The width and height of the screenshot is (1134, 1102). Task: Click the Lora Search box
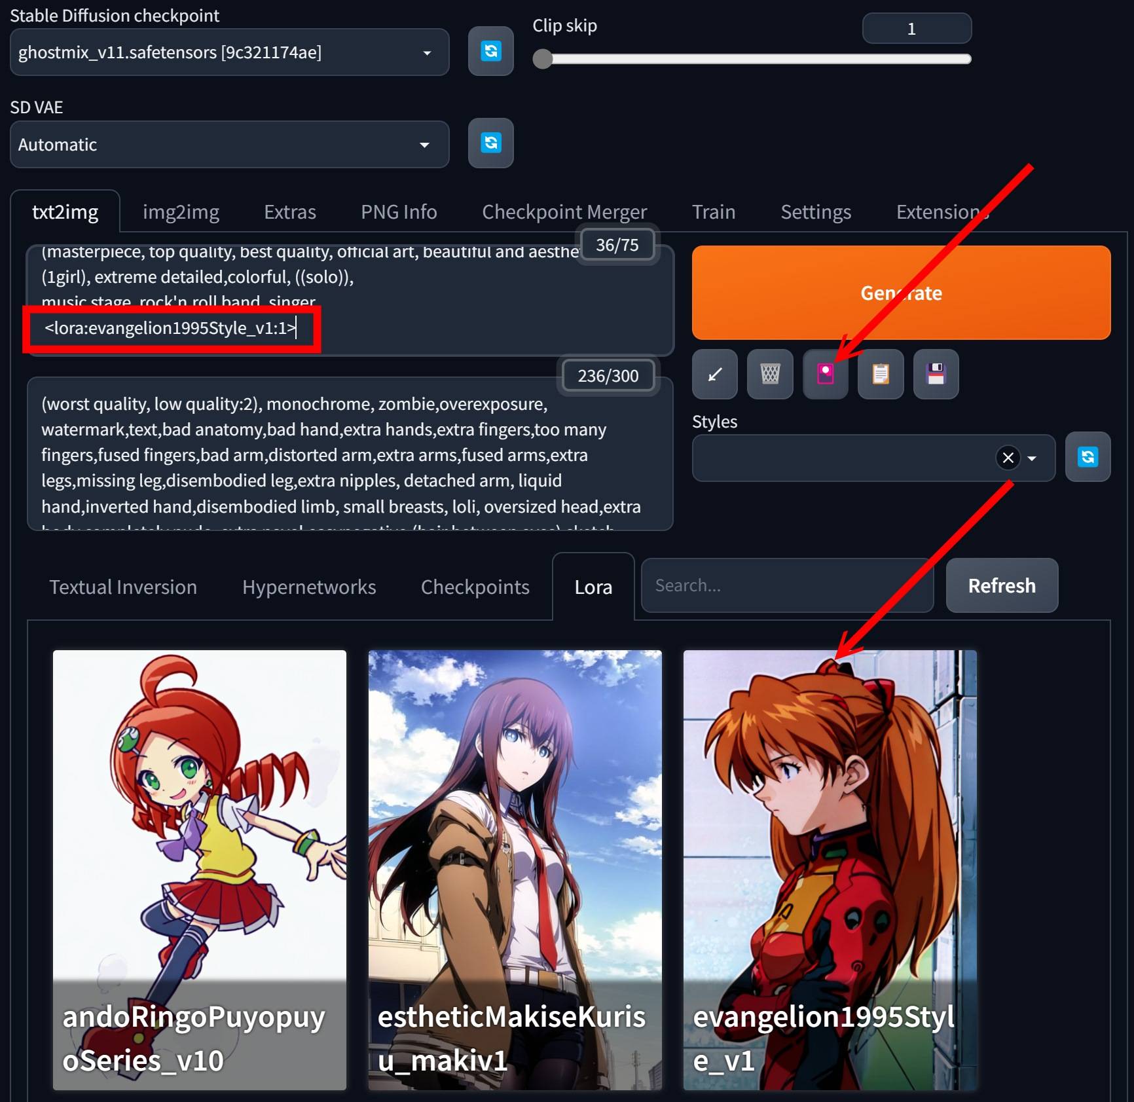tap(787, 585)
